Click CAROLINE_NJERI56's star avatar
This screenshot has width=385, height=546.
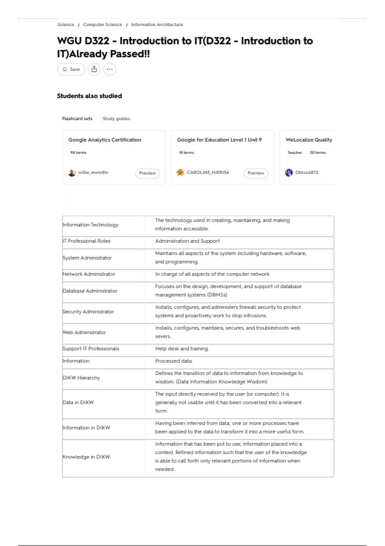[x=180, y=173]
